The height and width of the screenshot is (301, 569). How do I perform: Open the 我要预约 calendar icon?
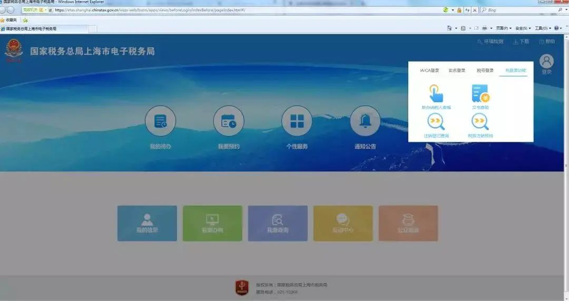pyautogui.click(x=229, y=121)
